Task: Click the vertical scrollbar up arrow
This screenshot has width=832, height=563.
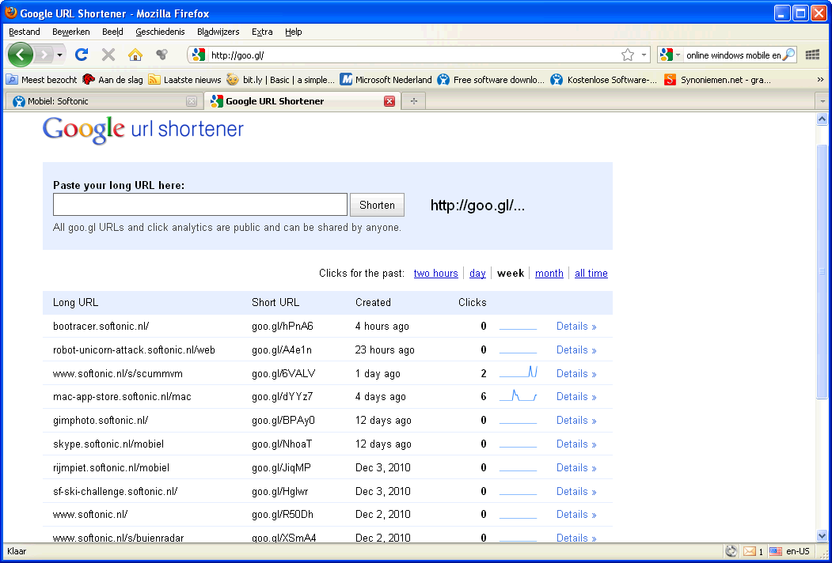Action: pos(822,119)
